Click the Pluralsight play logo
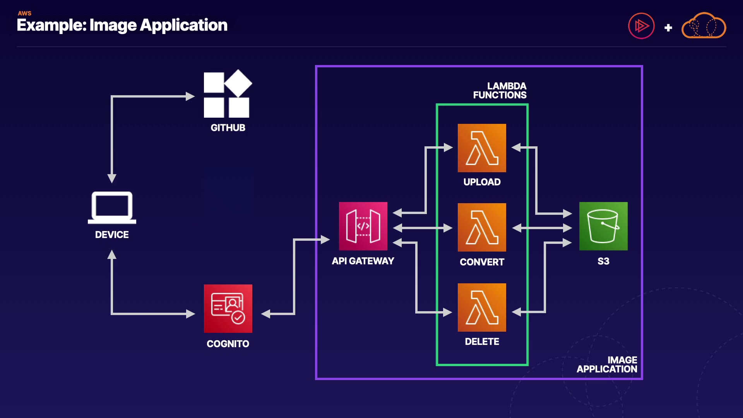The image size is (743, 418). point(641,26)
